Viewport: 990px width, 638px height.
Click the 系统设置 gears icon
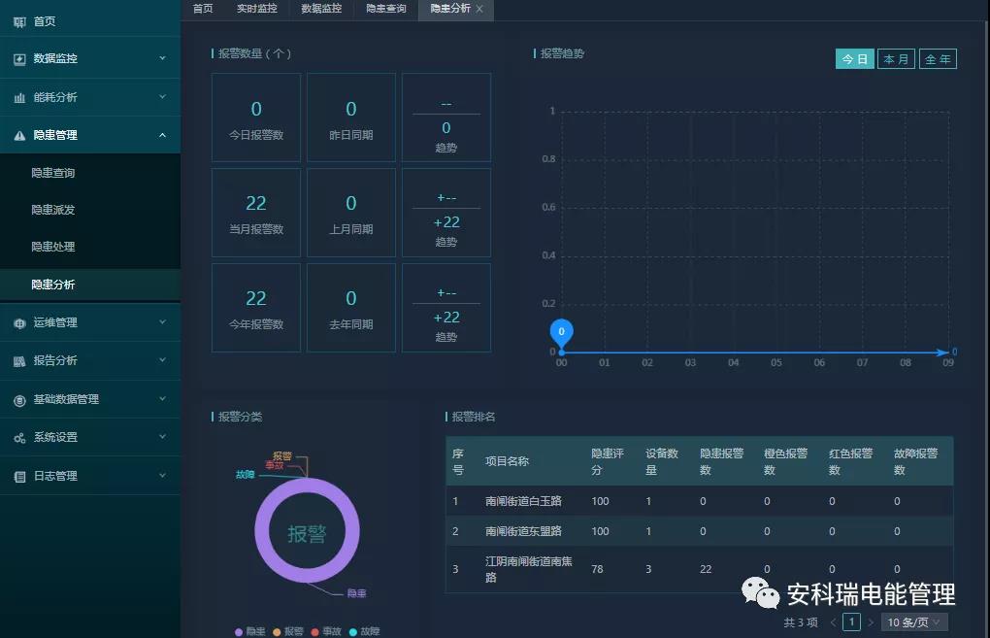coord(19,438)
